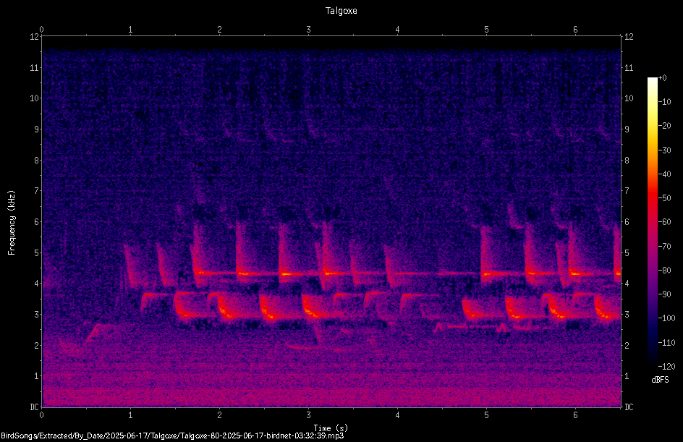Click the dBFS label under the color scale
The image size is (683, 442).
(x=660, y=380)
